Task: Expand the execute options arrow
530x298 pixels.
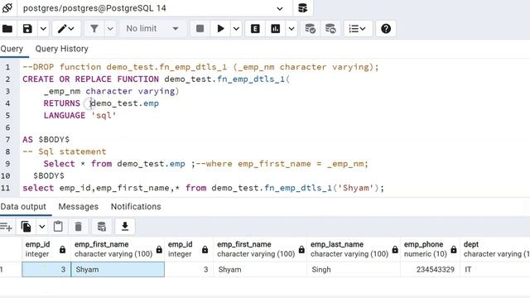Action: click(x=236, y=29)
